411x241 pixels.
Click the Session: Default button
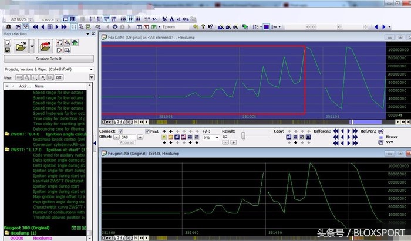tap(48, 59)
